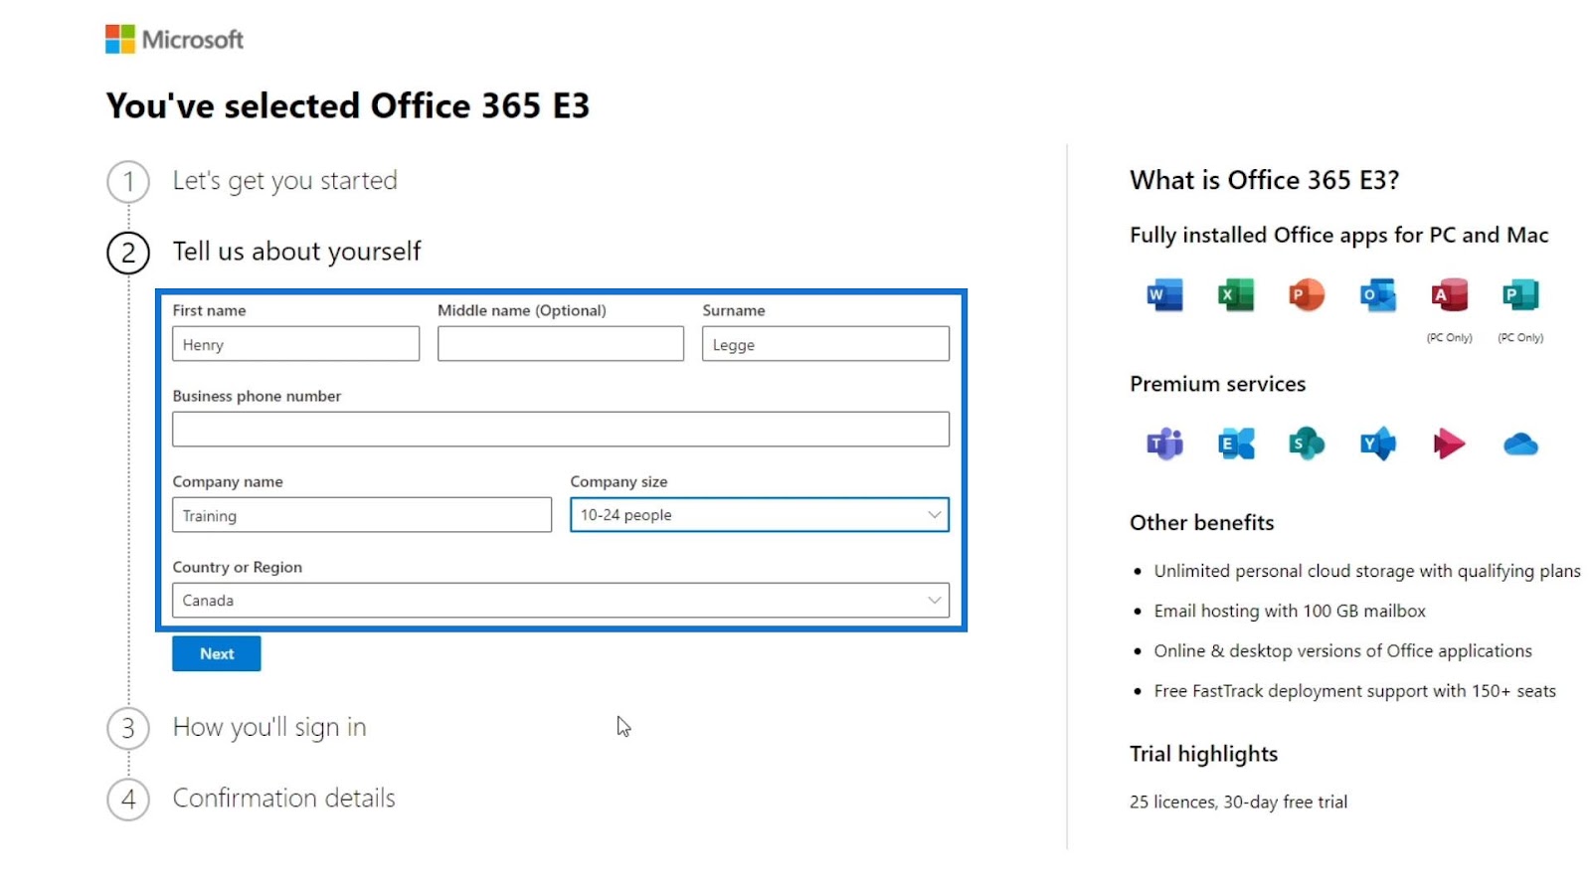
Task: Click the "(PC Only)" label under Publisher
Action: [x=1520, y=338]
